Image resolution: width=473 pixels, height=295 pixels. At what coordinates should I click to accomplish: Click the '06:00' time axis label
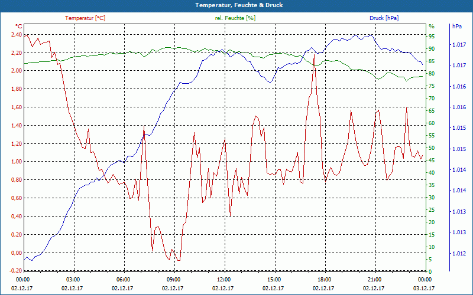122,280
